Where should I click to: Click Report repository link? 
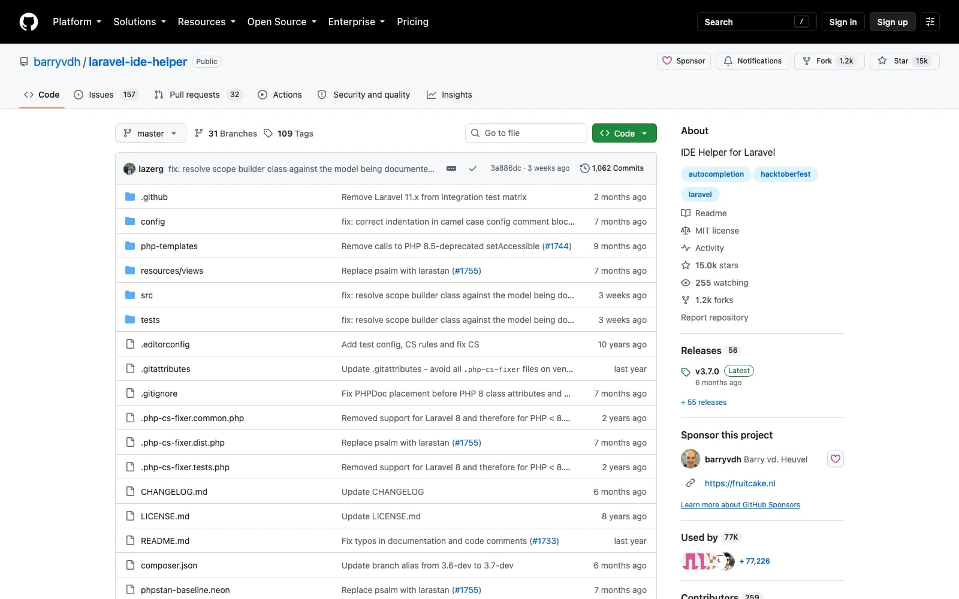pyautogui.click(x=714, y=317)
